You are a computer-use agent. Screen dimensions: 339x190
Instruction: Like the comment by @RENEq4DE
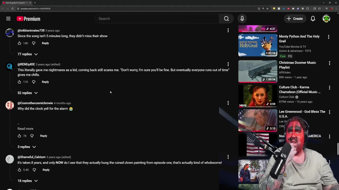pyautogui.click(x=19, y=82)
